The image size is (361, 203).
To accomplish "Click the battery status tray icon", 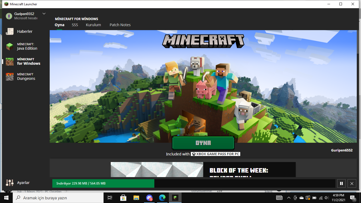I will (314, 198).
